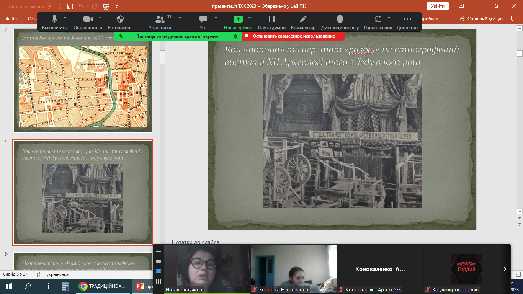Click the Share access button

point(481,18)
